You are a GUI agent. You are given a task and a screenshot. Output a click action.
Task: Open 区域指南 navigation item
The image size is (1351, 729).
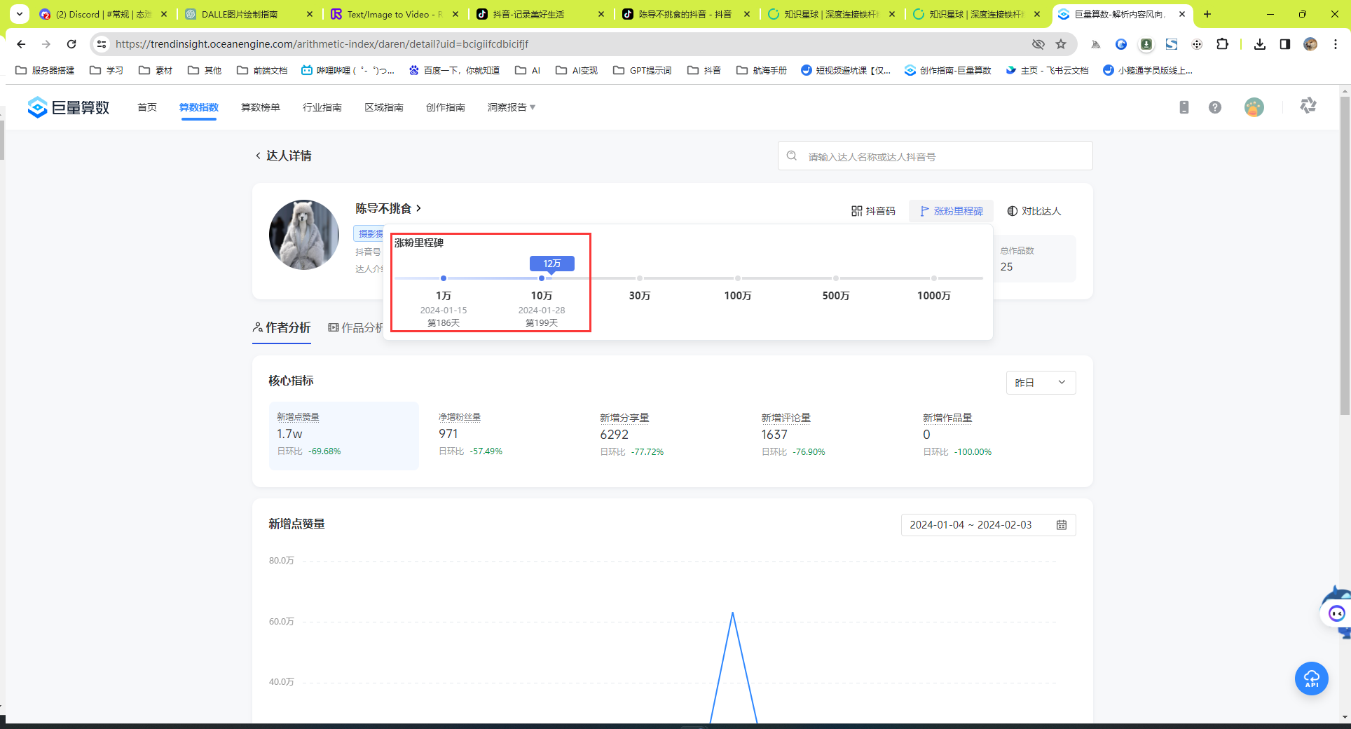pyautogui.click(x=384, y=107)
